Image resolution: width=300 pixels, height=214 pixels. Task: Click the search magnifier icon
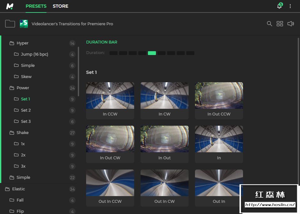point(269,24)
